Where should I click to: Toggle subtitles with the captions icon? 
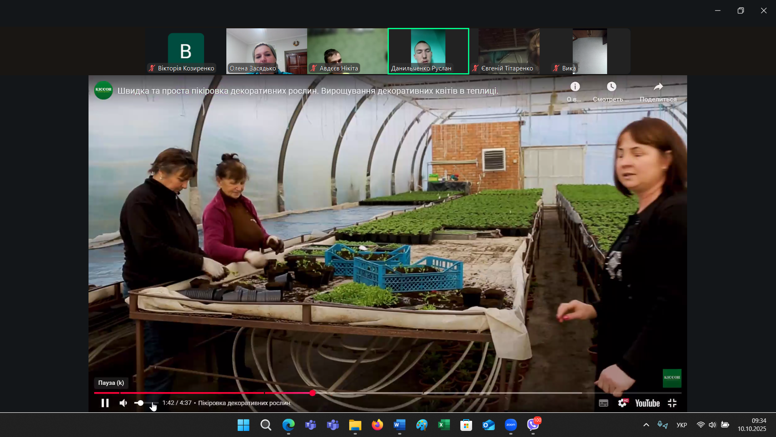603,403
